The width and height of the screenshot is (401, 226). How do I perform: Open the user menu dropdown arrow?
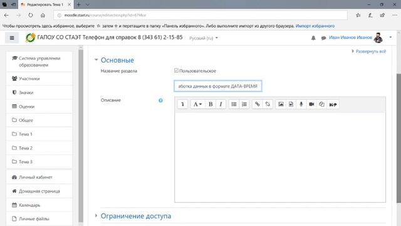tap(390, 38)
